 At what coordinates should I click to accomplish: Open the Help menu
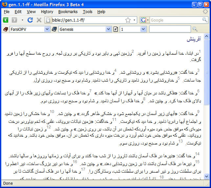point(101,12)
